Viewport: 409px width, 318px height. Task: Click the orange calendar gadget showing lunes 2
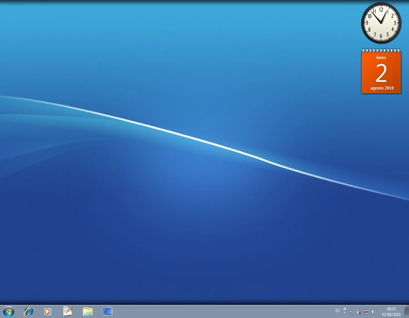(x=381, y=71)
